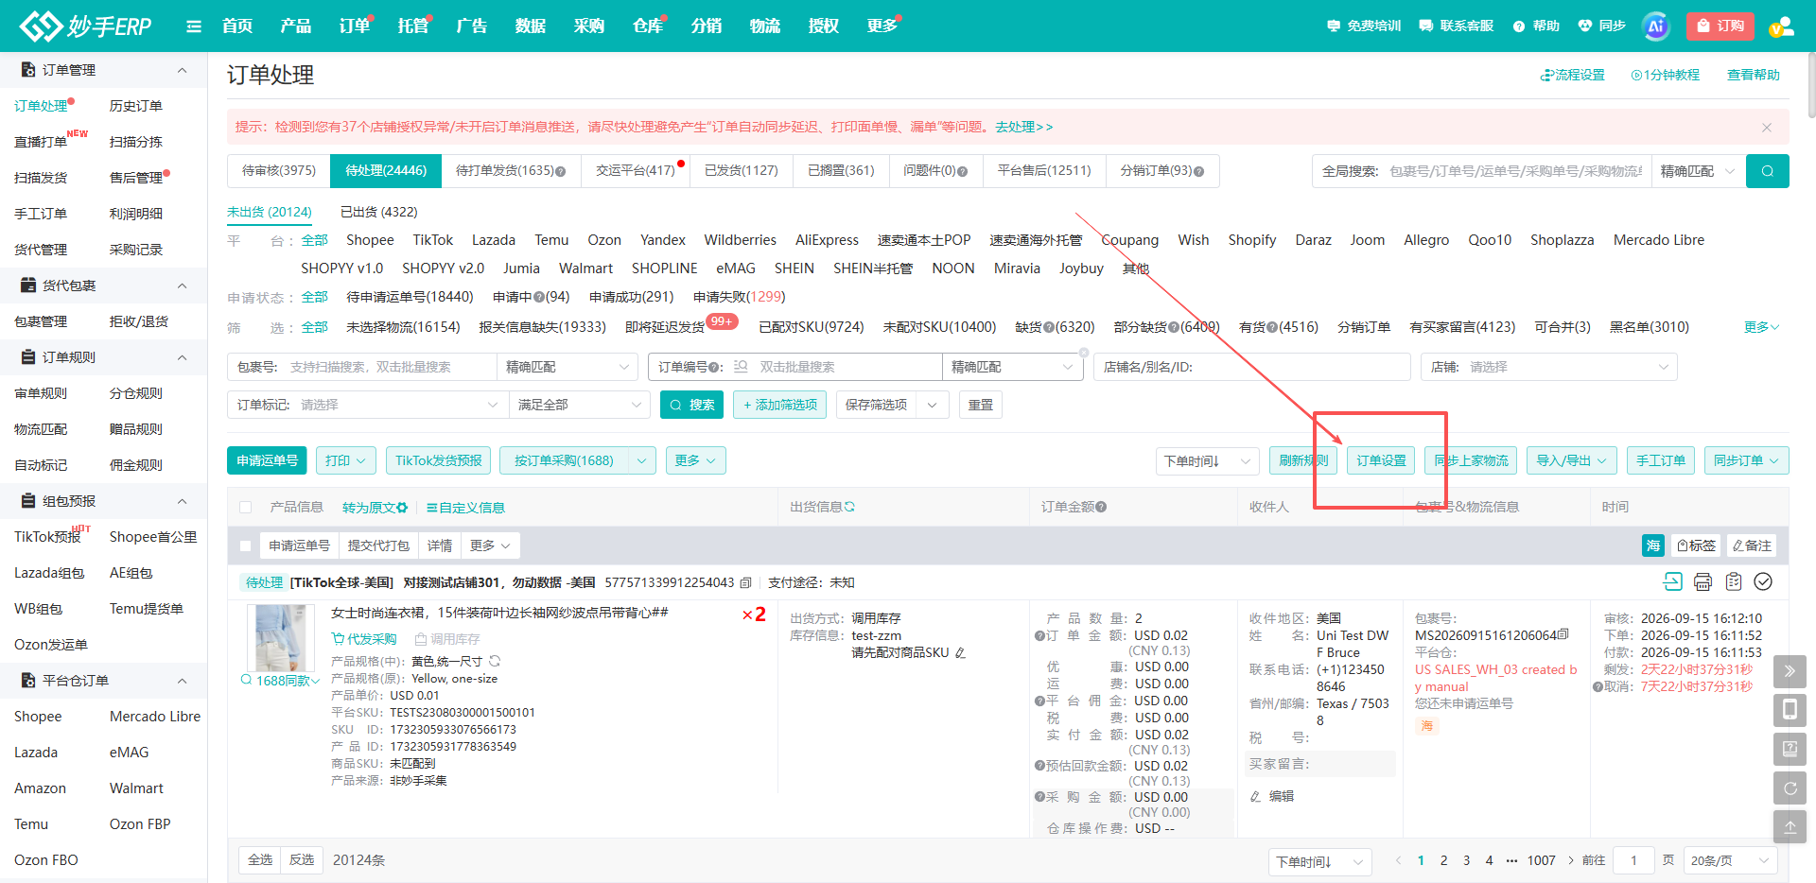Click the dress product thumbnail image

click(280, 638)
